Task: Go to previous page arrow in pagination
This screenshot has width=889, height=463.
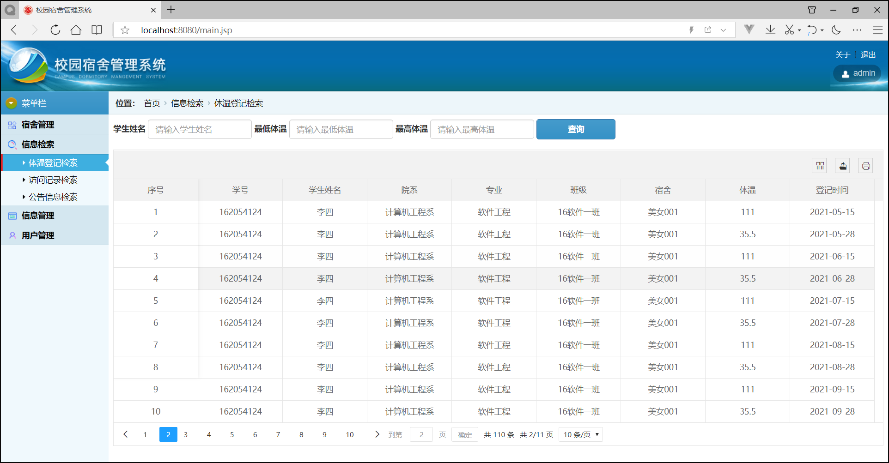Action: pyautogui.click(x=125, y=434)
